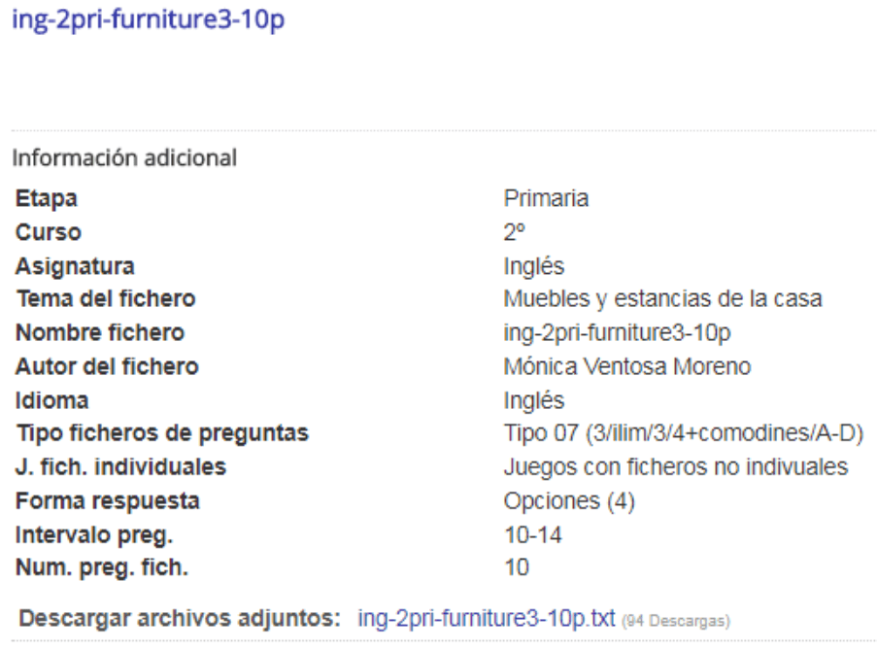Select "Juegos con ficheros no indivuales" text
Viewport: 877px width, 650px height.
coord(675,467)
